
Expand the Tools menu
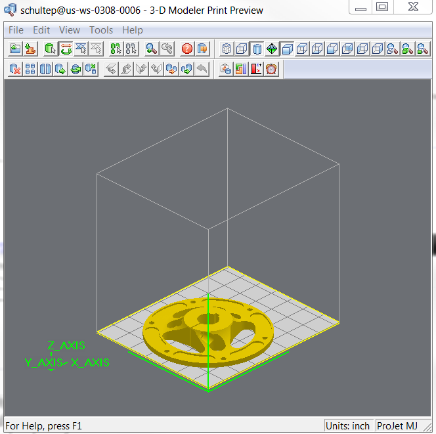(x=101, y=30)
